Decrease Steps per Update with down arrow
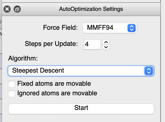The width and height of the screenshot is (165, 122). 106,47
